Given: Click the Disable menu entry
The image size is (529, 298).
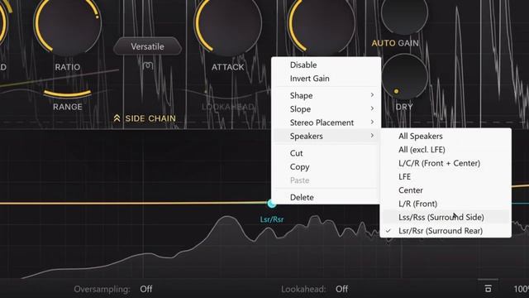Looking at the screenshot, I should coord(326,65).
